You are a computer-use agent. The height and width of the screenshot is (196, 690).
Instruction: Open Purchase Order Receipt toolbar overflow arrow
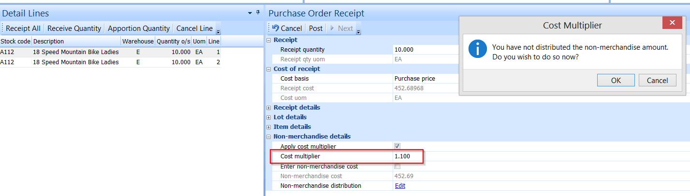pos(358,31)
